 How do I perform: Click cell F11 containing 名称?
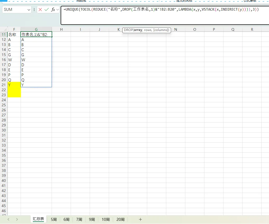coord(14,34)
